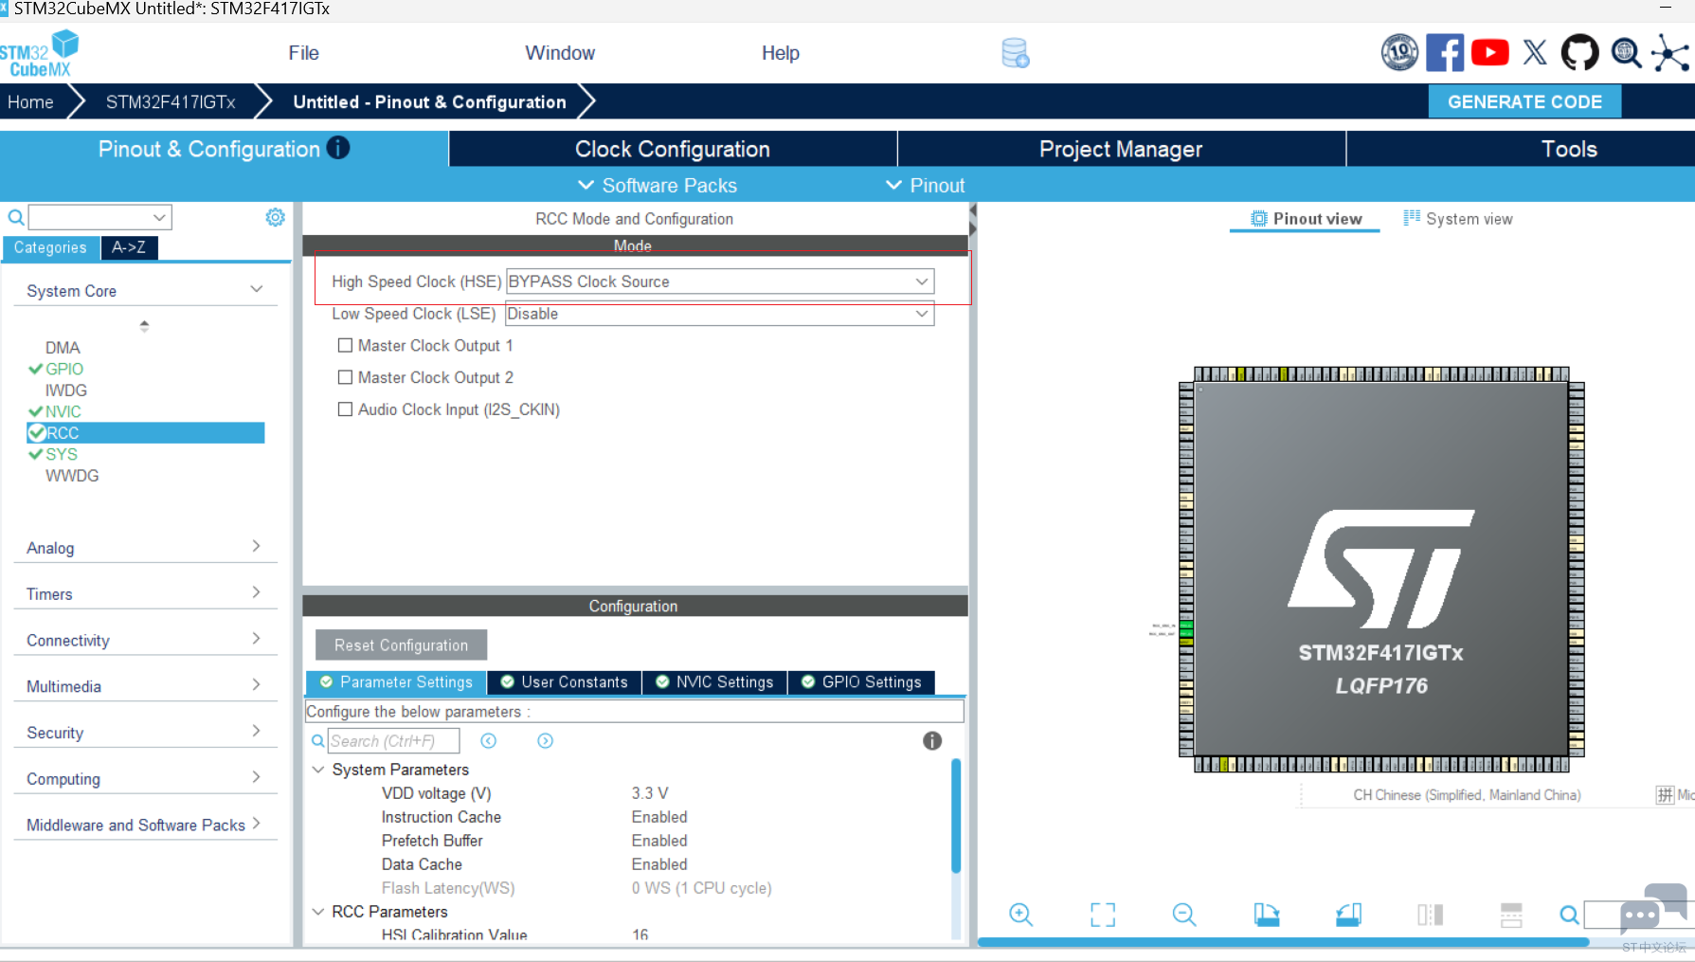Expand the Security category
Viewport: 1695px width, 962px height.
256,731
